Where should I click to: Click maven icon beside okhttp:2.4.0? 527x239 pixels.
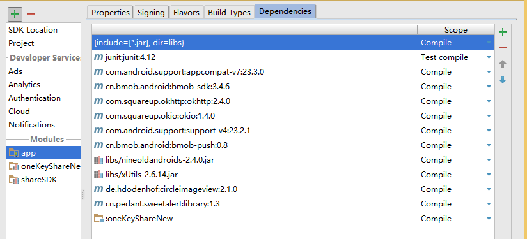[98, 101]
